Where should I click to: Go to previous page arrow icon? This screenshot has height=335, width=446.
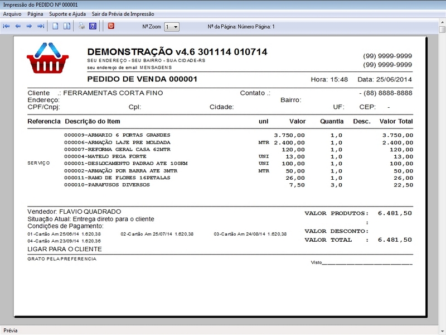(19, 26)
